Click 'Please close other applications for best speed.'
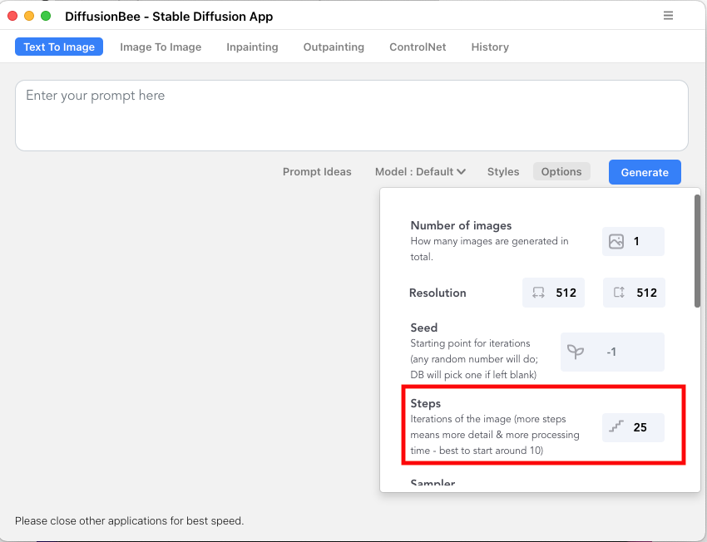Viewport: 707px width, 542px height. pos(130,521)
